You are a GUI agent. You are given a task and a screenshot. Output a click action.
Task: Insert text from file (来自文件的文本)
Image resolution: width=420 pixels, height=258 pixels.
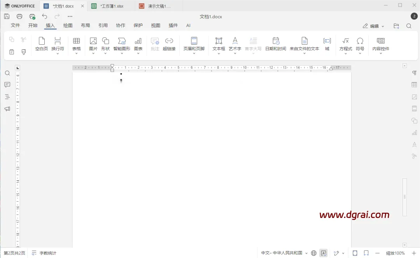(304, 45)
